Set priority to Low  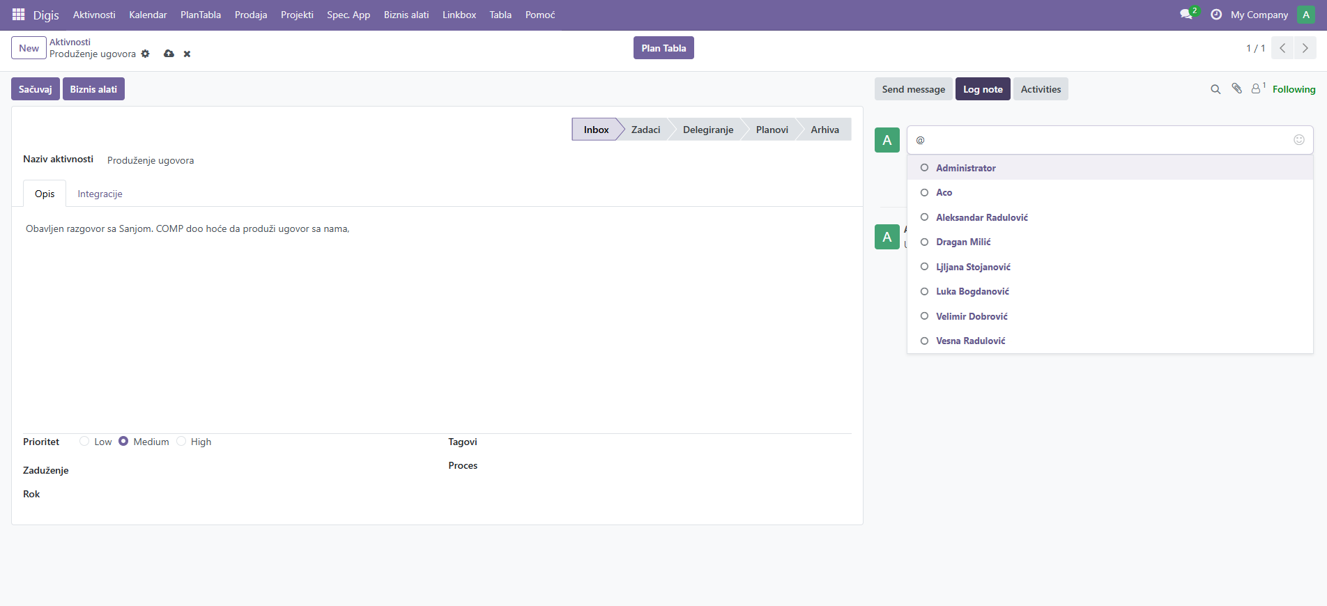coord(84,442)
